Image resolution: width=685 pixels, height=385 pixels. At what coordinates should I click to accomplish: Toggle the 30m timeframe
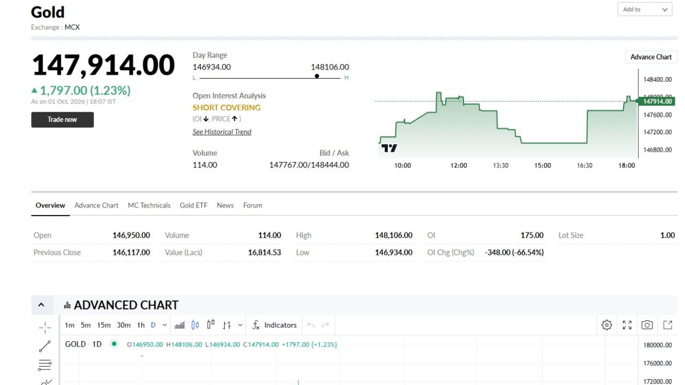point(124,325)
